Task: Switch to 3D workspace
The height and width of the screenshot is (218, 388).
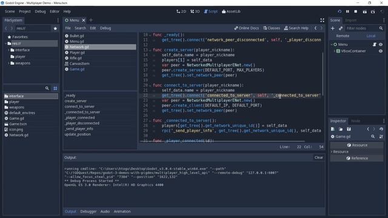Action: 195,12
